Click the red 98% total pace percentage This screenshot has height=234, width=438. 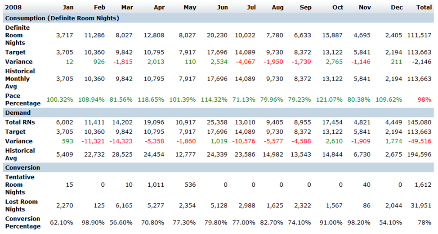point(425,99)
